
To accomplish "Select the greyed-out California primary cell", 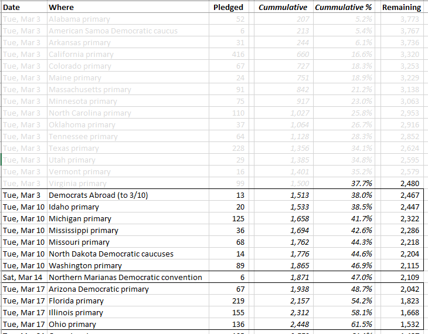I will point(81,54).
